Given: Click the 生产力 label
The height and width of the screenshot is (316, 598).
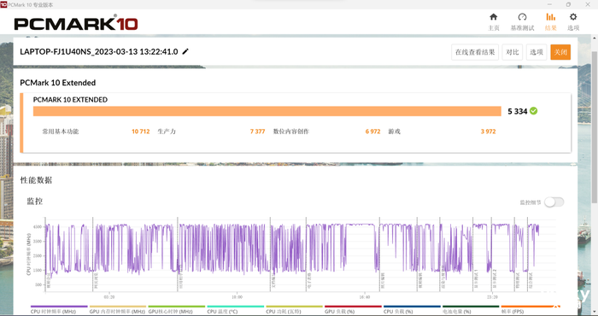Looking at the screenshot, I should [167, 132].
